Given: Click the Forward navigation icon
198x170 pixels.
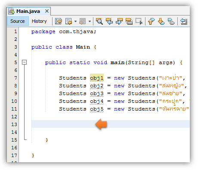Looking at the screenshot, I should pos(82,22).
